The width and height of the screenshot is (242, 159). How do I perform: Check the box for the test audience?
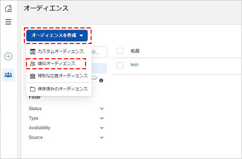[x=120, y=65]
